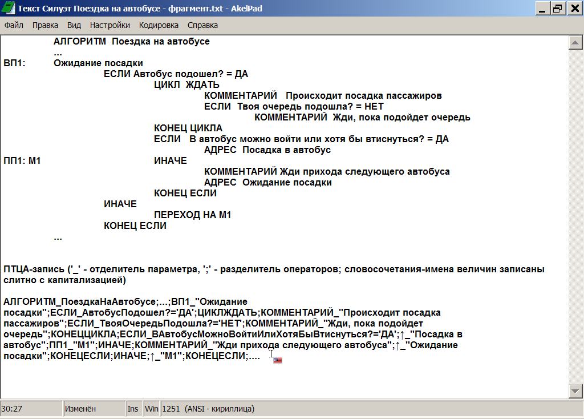Viewport: 584px width, 419px height.
Task: Click the 1251 (ANSI - кириллица) encoding field
Action: (x=208, y=409)
